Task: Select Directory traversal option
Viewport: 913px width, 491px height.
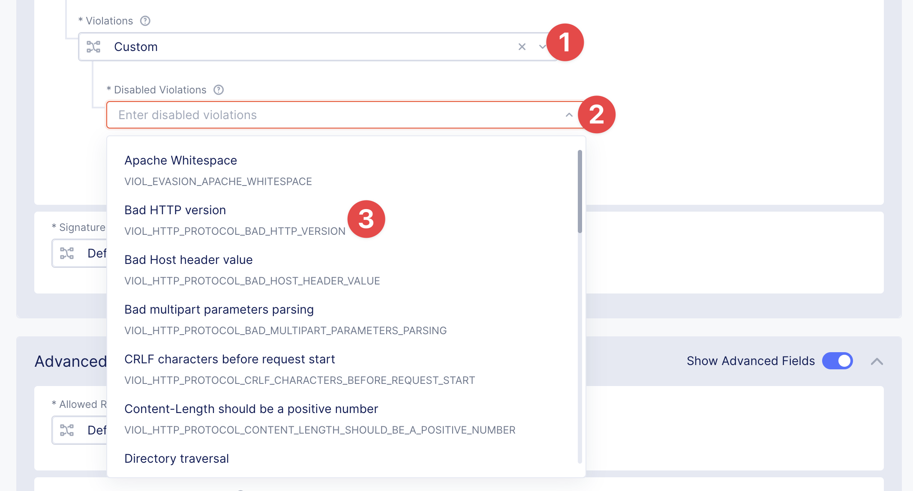Action: point(177,459)
